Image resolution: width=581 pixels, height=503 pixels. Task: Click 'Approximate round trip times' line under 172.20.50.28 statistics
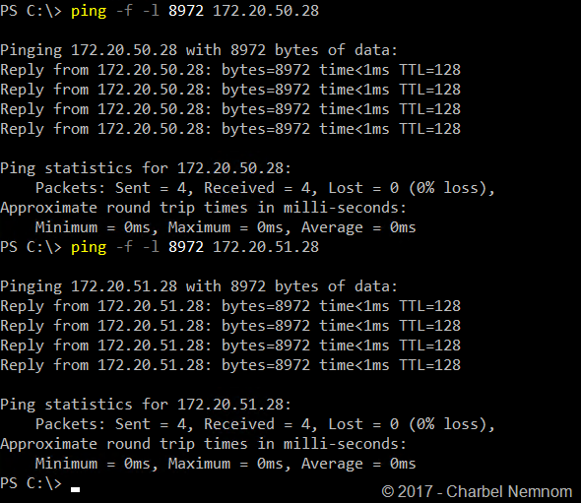coord(203,208)
